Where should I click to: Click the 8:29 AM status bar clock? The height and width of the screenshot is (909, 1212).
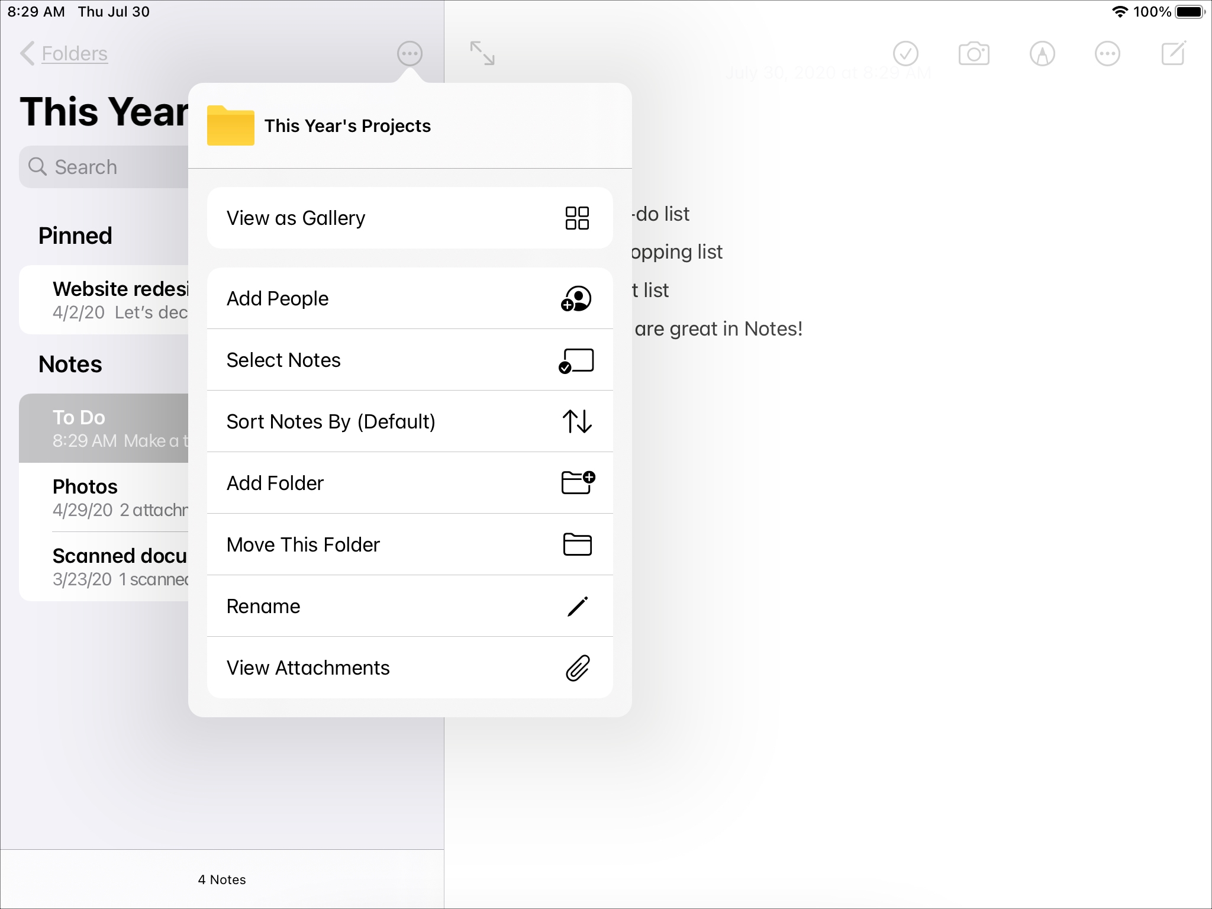(x=36, y=12)
